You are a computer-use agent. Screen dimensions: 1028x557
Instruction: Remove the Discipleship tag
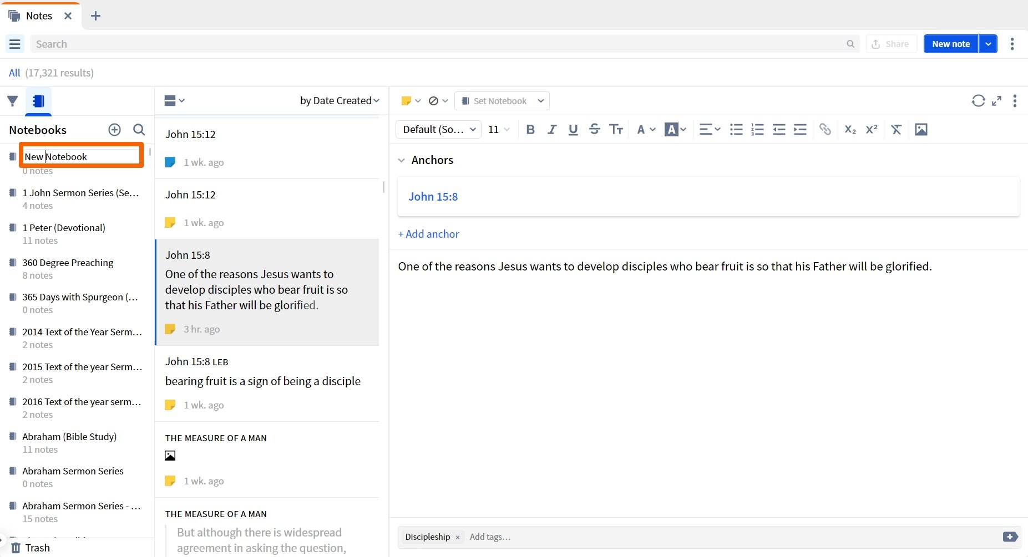click(x=458, y=537)
